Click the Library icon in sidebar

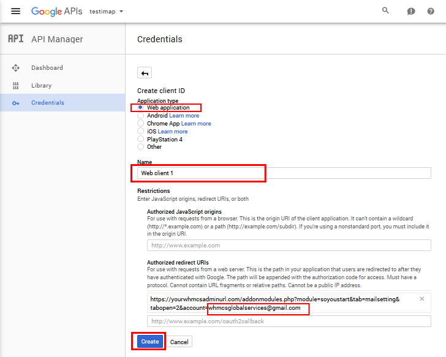click(x=16, y=86)
